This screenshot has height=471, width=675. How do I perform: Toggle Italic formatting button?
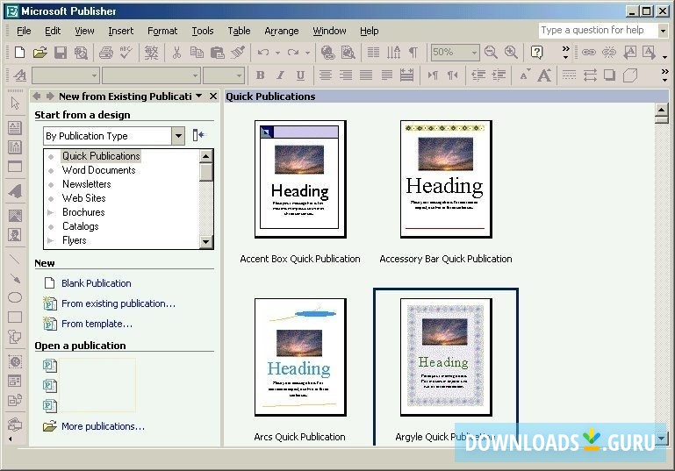pyautogui.click(x=280, y=75)
